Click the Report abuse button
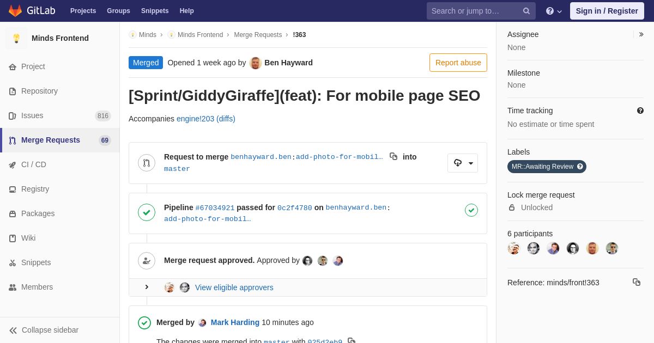The width and height of the screenshot is (654, 343). [x=458, y=63]
